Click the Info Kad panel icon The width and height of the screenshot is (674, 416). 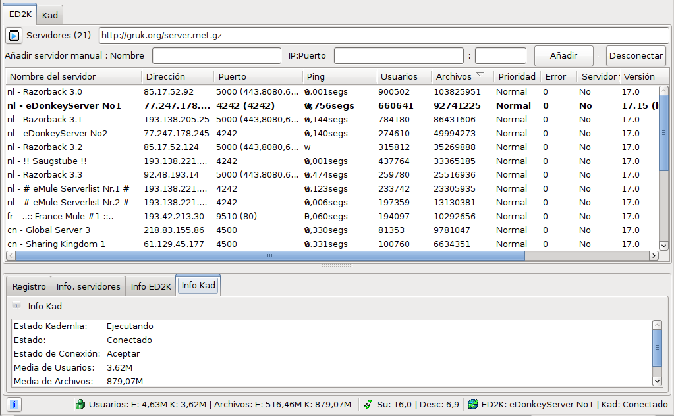(17, 306)
